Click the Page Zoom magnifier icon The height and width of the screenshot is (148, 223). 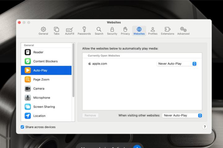(28, 79)
